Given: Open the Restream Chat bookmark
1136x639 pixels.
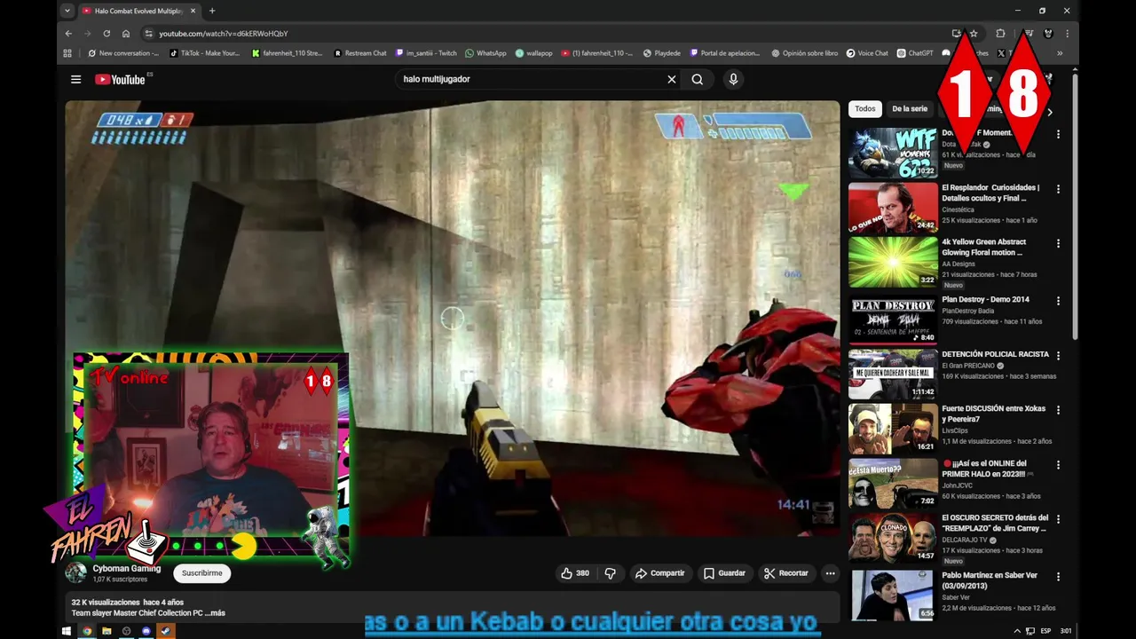Looking at the screenshot, I should [360, 53].
